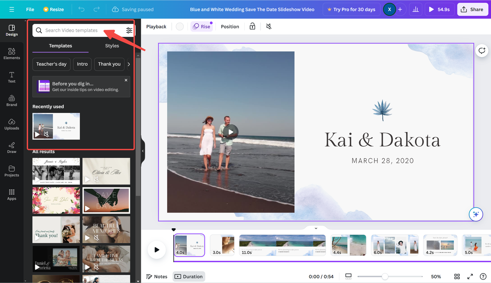Expand more template category tags with the chevron
This screenshot has height=283, width=491.
click(129, 64)
